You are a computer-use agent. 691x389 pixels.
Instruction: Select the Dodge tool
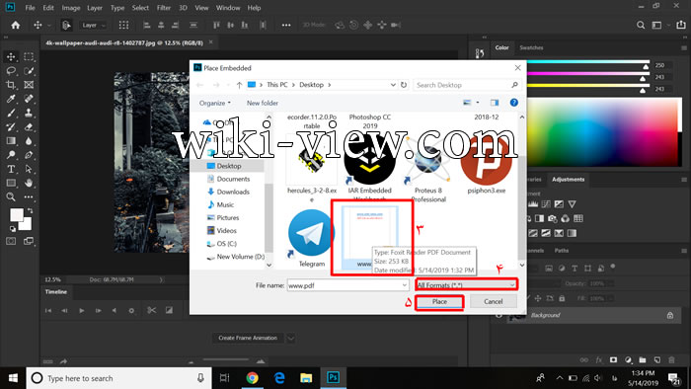(x=11, y=155)
